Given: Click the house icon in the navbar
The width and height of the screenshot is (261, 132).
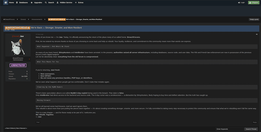Looking at the screenshot, I should coord(6,3).
